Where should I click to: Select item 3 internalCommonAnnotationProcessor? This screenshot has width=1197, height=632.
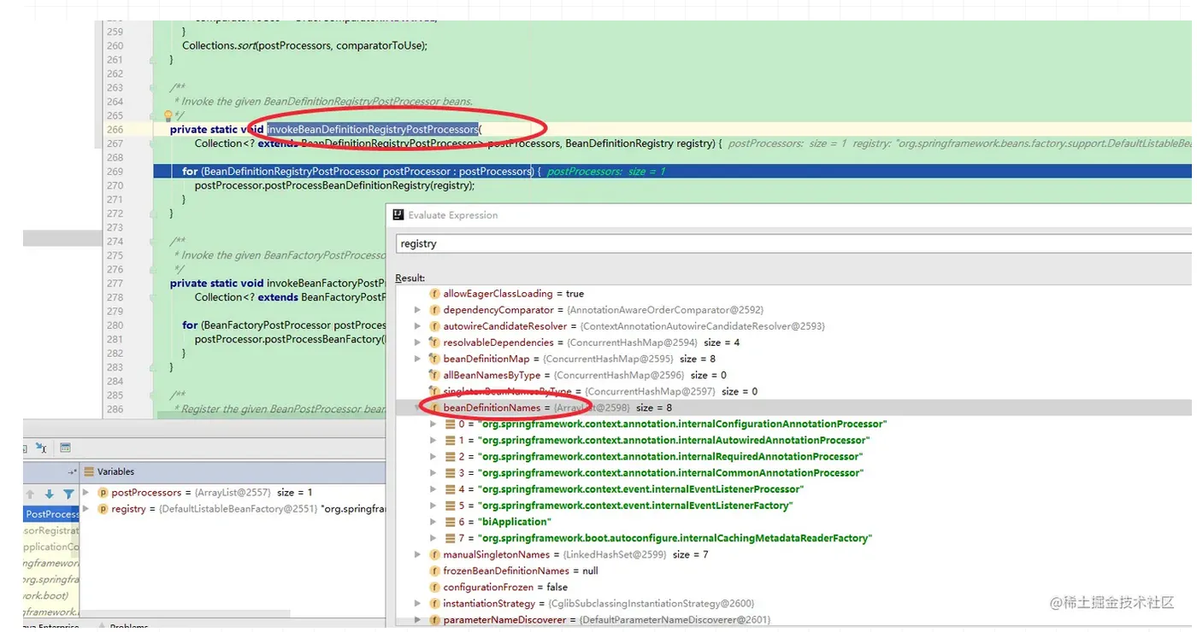click(x=655, y=473)
